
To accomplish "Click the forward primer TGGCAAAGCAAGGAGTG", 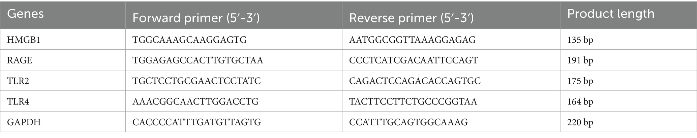I will click(189, 40).
